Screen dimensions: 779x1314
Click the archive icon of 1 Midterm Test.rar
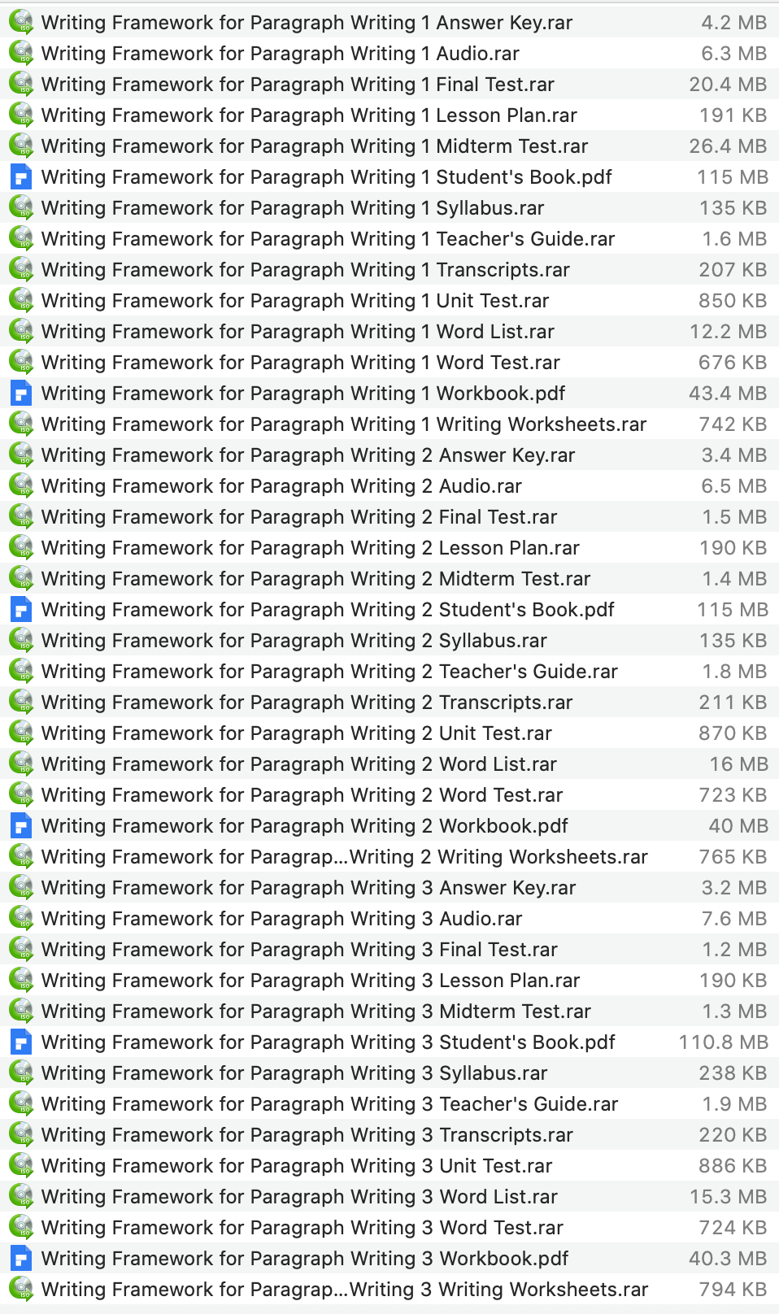tap(21, 146)
